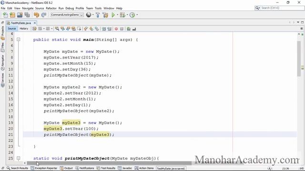Click the New File icon

pos(5,15)
